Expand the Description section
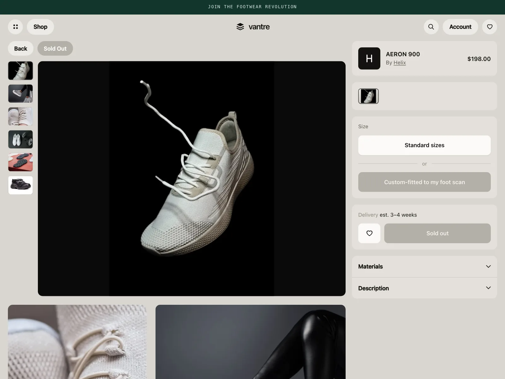 pyautogui.click(x=425, y=288)
